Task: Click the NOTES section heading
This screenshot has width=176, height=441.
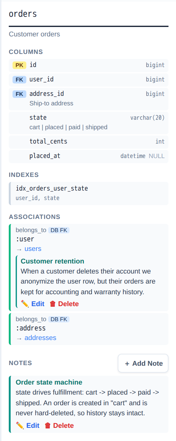Action: pos(20,363)
